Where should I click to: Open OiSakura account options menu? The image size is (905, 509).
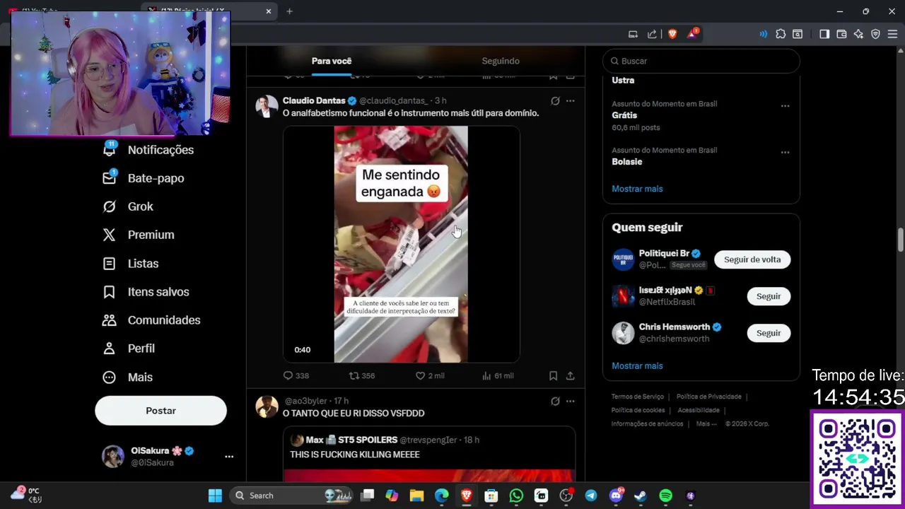tap(229, 457)
